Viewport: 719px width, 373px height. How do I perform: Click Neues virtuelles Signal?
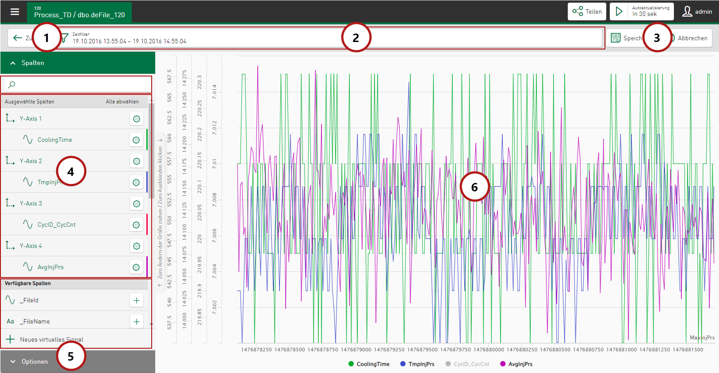51,339
